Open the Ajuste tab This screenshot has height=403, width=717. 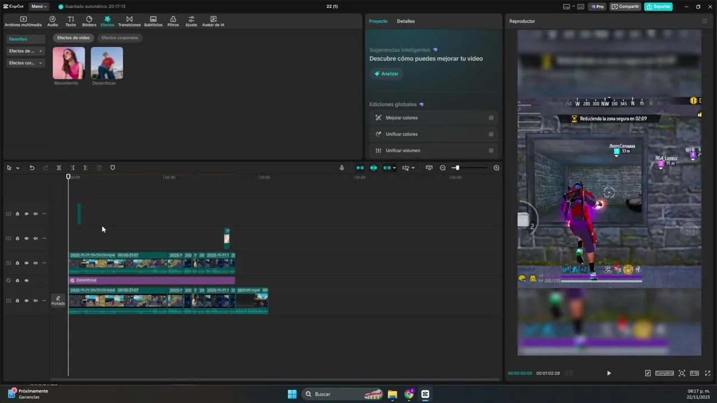click(x=191, y=21)
